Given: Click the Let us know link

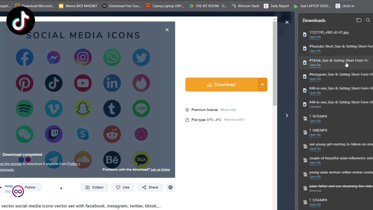Looking at the screenshot, I should point(160,170).
